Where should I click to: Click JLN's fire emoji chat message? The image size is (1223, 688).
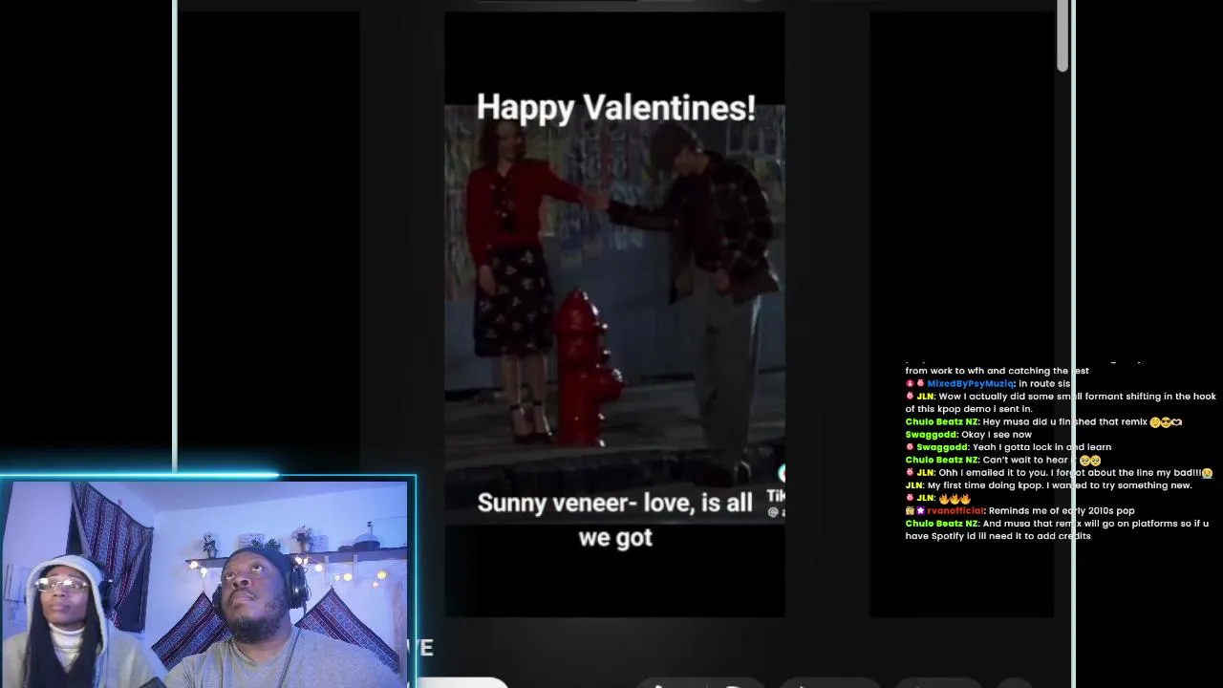pyautogui.click(x=938, y=498)
